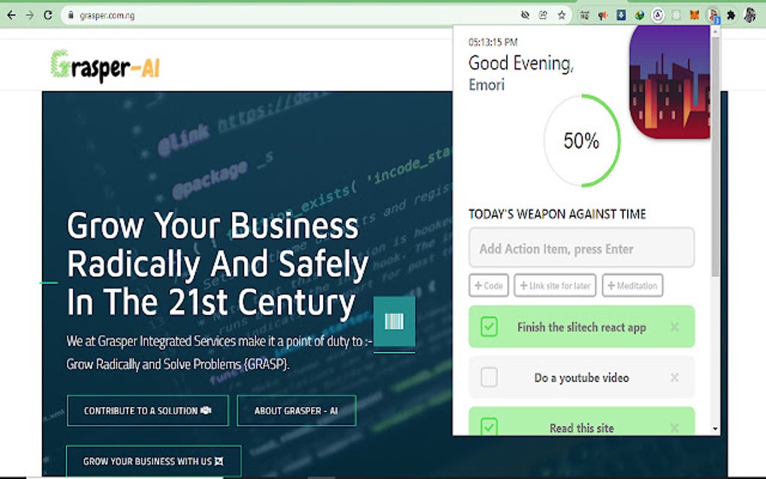Click TODAY'S WEAPON AGAINST TIME heading
This screenshot has width=766, height=479.
[x=557, y=214]
